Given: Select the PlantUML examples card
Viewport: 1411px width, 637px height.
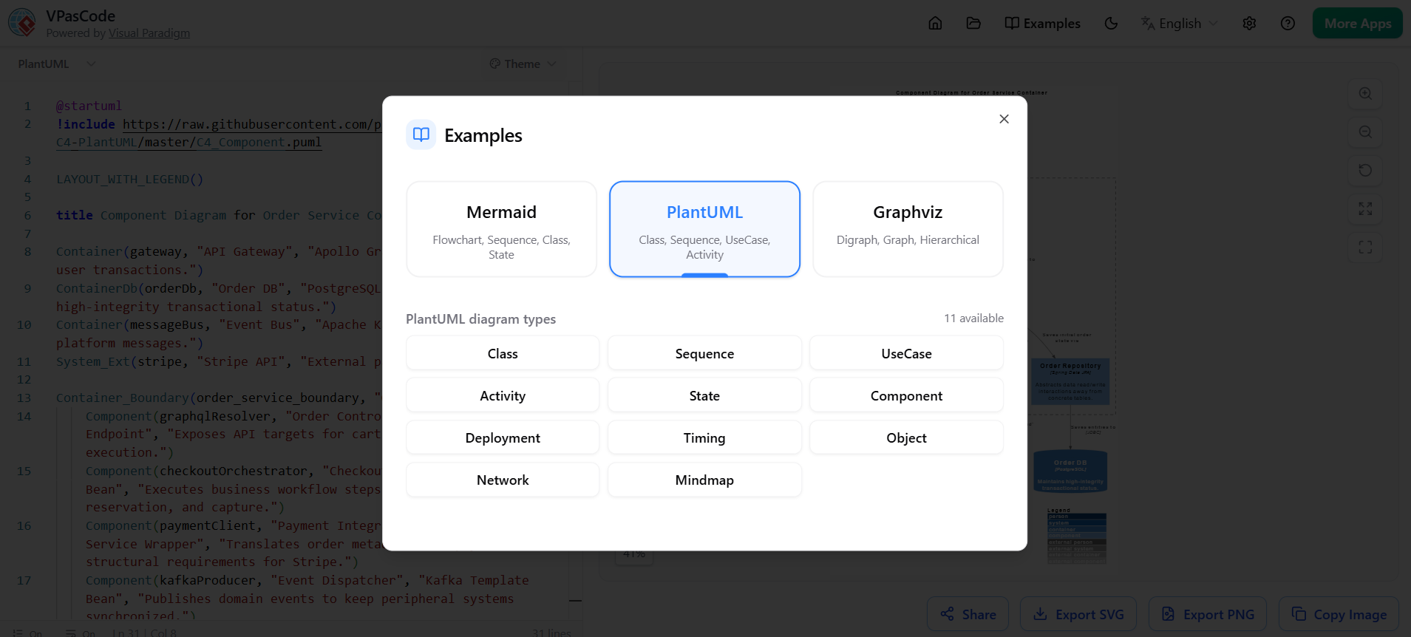Looking at the screenshot, I should pyautogui.click(x=704, y=229).
